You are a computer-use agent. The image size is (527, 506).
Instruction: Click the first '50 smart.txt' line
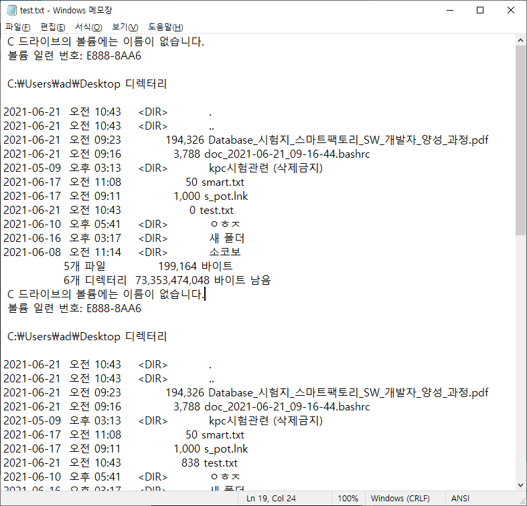coord(124,182)
